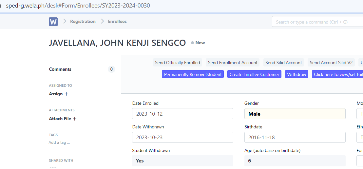363x169 pixels.
Task: Click Permanently Remove Student button
Action: [193, 74]
